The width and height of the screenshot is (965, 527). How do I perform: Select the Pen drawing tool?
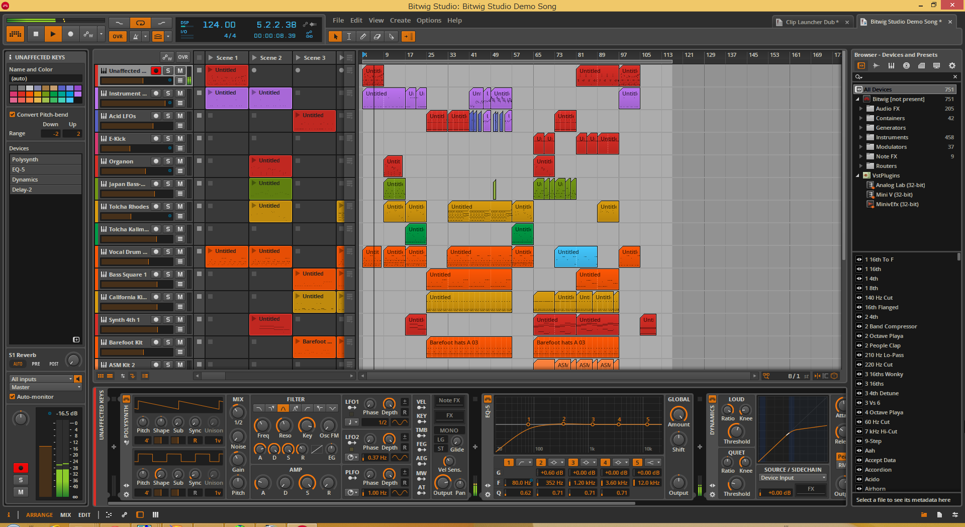click(x=363, y=36)
